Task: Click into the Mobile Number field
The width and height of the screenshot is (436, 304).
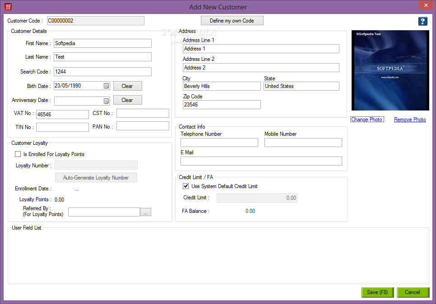Action: 303,143
